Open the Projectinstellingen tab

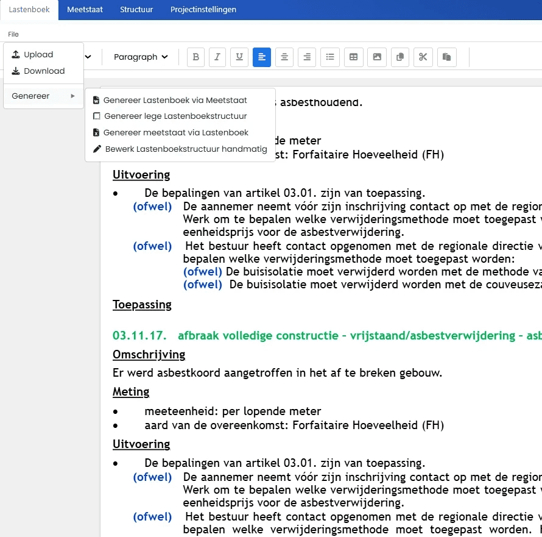pos(203,10)
